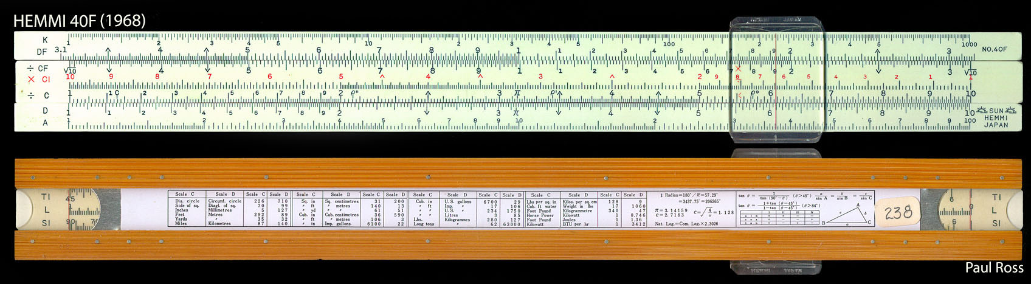Click the "π=3.14159" constant
1031x284 pixels.
671,210
